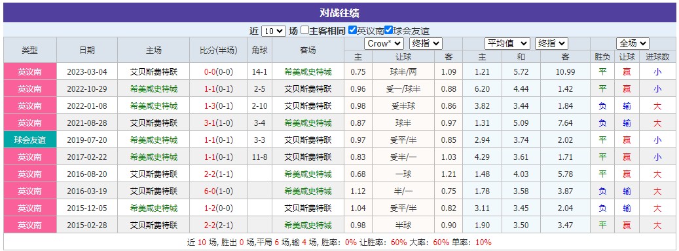Click 胜负 column header
The width and height of the screenshot is (679, 251).
(602, 56)
